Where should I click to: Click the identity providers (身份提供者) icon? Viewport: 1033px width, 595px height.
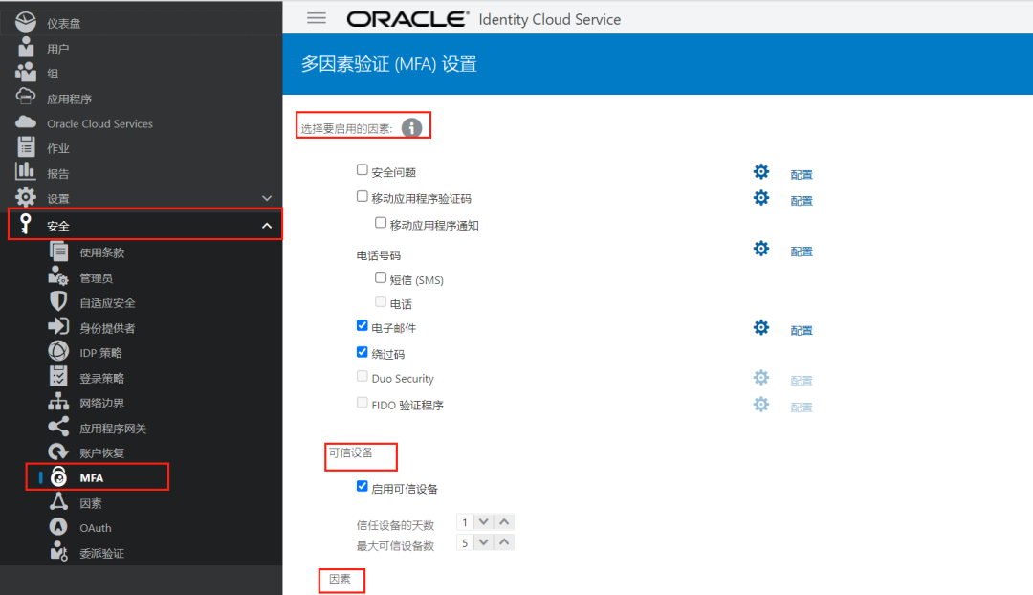click(x=58, y=327)
